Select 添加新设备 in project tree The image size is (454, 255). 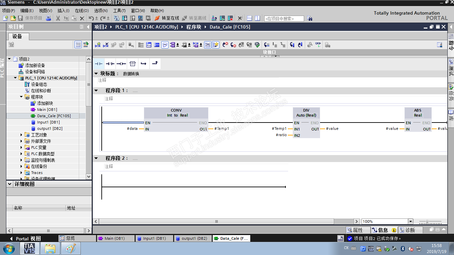coord(35,65)
